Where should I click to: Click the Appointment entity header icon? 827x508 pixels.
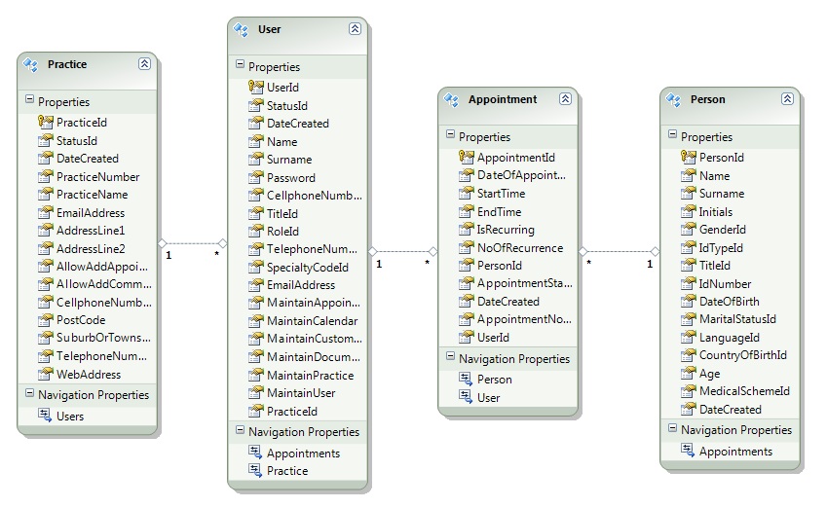451,99
